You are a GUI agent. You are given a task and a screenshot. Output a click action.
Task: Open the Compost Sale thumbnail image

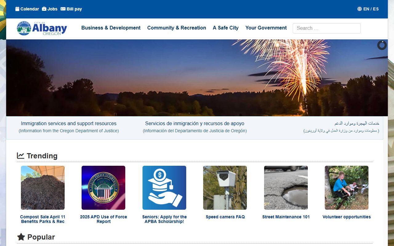[43, 188]
